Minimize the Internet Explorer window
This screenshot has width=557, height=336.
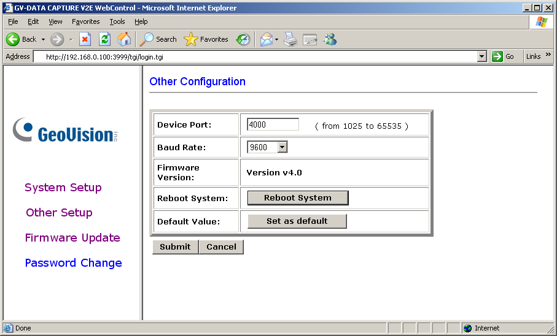(527, 8)
